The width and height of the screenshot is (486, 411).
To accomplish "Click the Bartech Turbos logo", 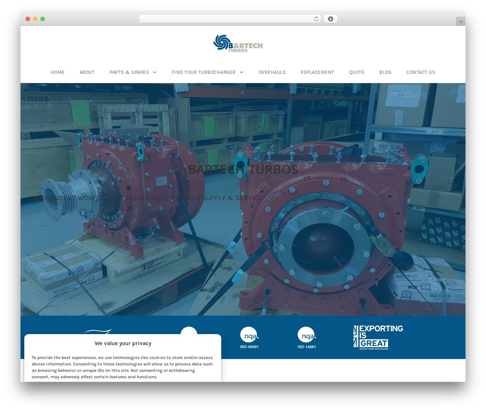I will pyautogui.click(x=238, y=44).
